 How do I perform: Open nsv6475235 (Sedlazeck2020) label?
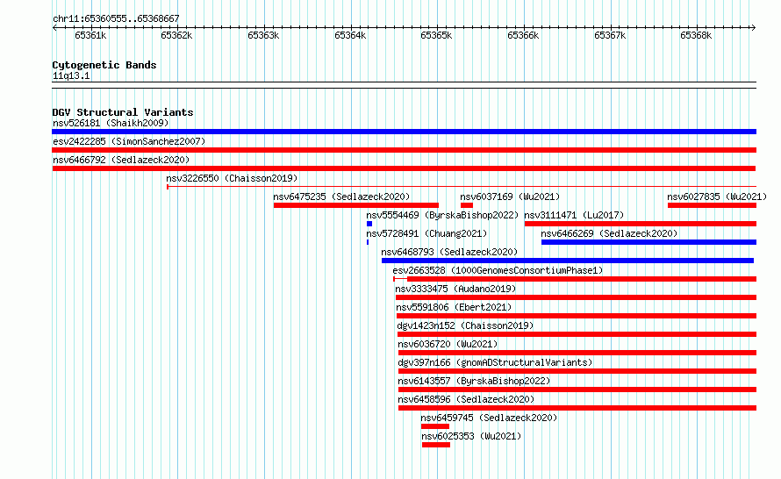coord(341,197)
